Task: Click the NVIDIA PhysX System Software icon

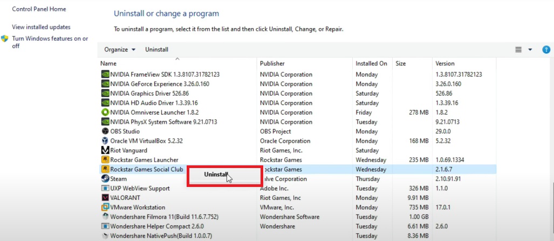Action: coord(105,122)
